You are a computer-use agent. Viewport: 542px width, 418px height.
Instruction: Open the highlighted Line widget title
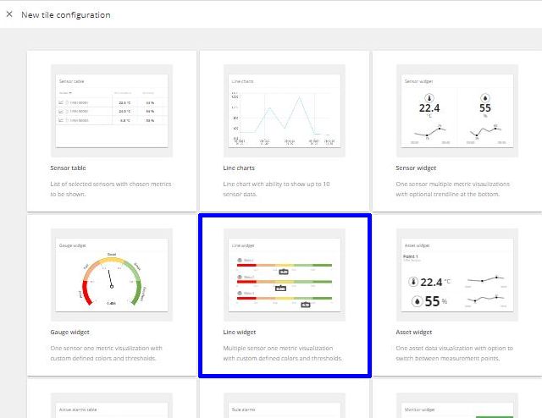click(x=240, y=333)
